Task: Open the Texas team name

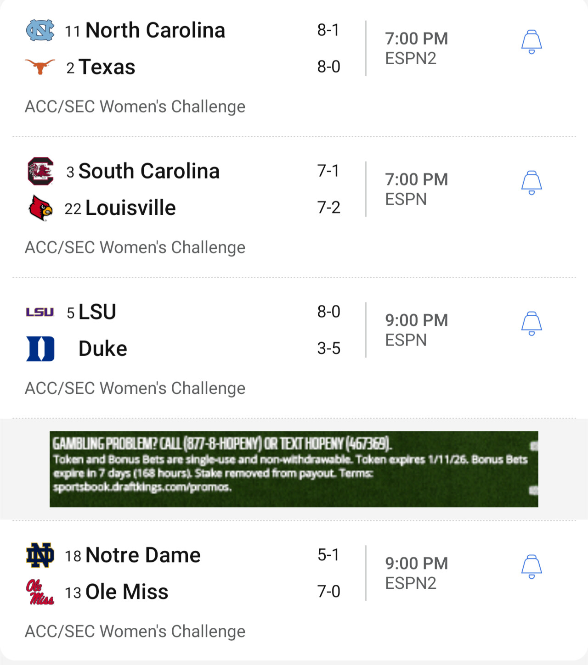Action: pos(107,67)
